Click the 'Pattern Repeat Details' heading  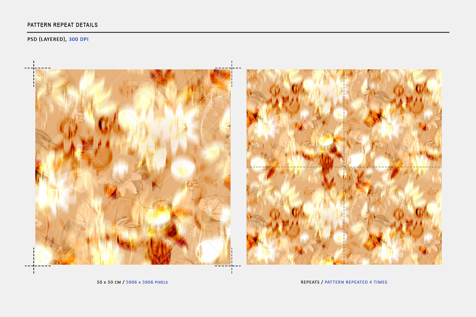pyautogui.click(x=62, y=25)
